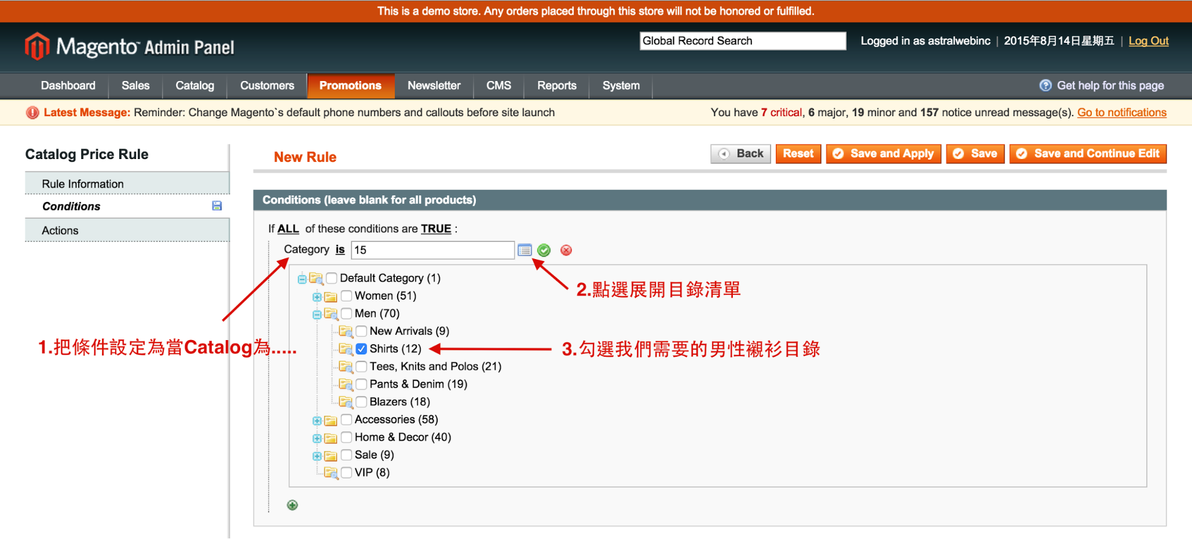Change the TRUE condition value option
This screenshot has height=539, width=1192.
coord(436,229)
